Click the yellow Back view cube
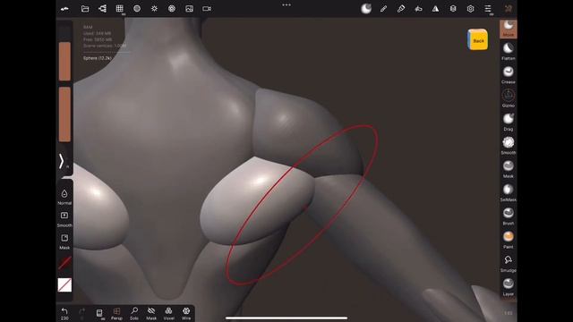The width and height of the screenshot is (573, 322). (477, 39)
